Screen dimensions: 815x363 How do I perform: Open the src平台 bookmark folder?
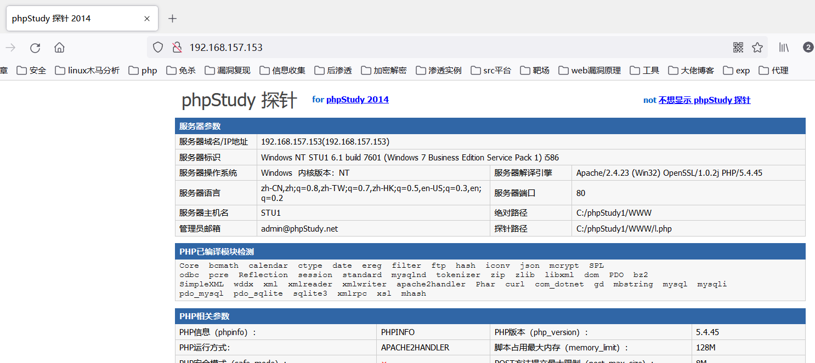[x=491, y=71]
